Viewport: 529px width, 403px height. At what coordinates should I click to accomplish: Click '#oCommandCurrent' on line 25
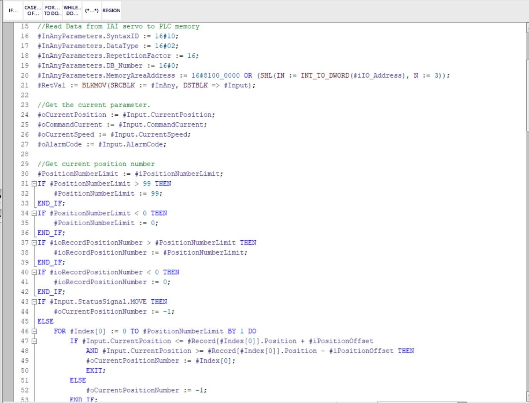click(x=70, y=125)
